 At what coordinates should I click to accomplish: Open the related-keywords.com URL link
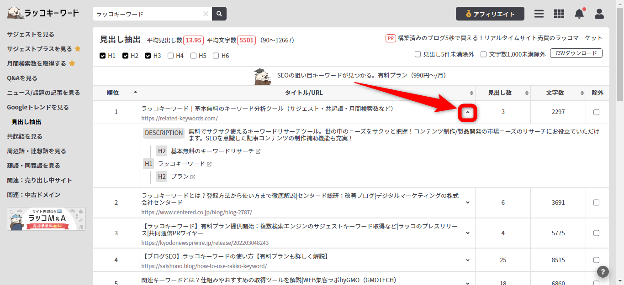[180, 118]
